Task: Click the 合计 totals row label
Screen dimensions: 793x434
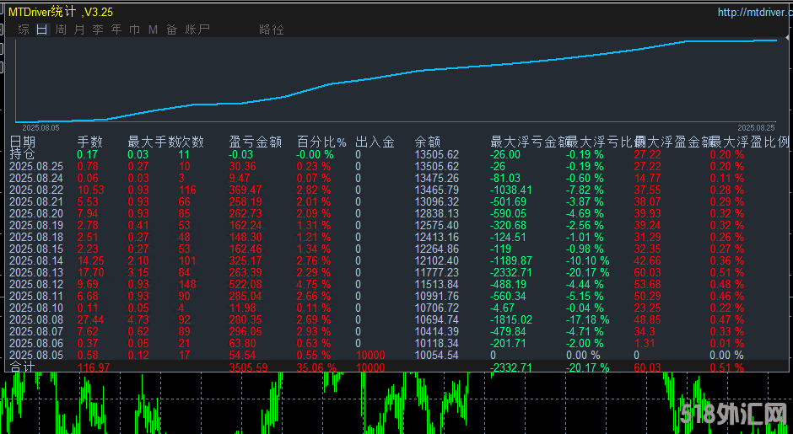Action: click(23, 367)
